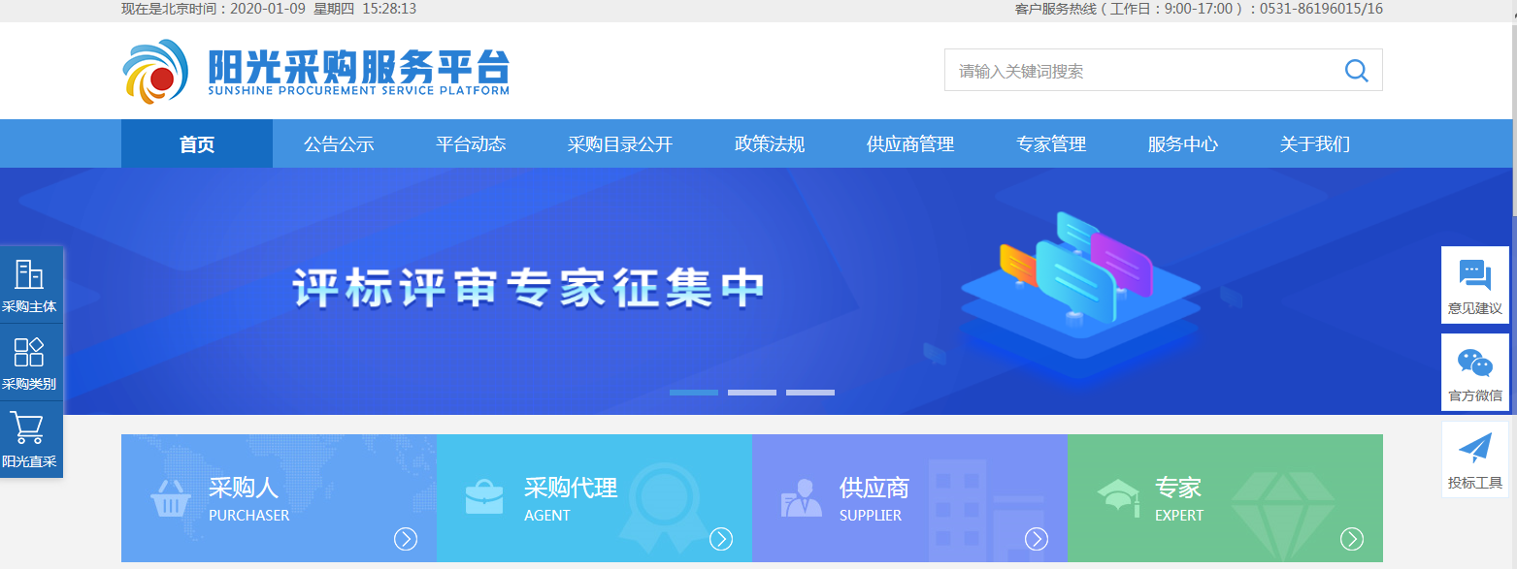This screenshot has height=569, width=1517.
Task: Open 投标工具 paper plane icon
Action: pyautogui.click(x=1474, y=450)
